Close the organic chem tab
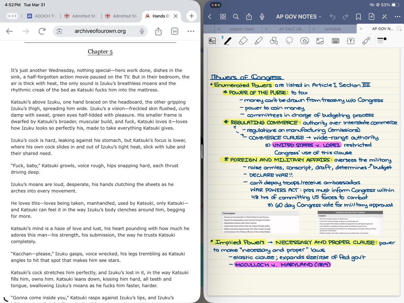404x303 pixels. [x=219, y=29]
